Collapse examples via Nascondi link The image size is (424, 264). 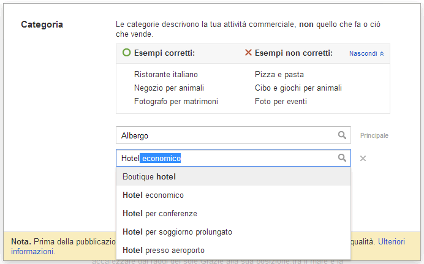point(363,53)
